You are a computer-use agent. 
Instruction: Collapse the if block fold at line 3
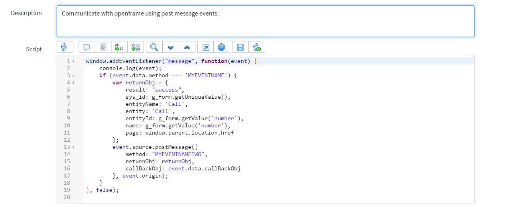73,76
